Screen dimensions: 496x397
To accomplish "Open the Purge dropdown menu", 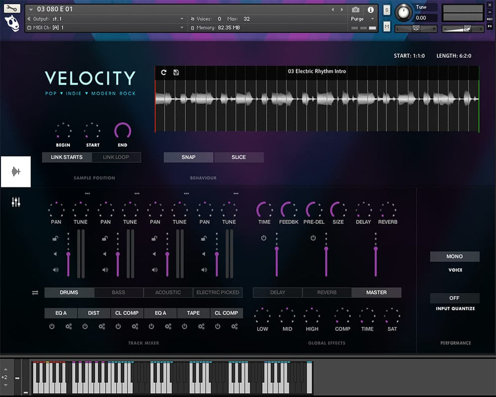I will click(x=372, y=19).
